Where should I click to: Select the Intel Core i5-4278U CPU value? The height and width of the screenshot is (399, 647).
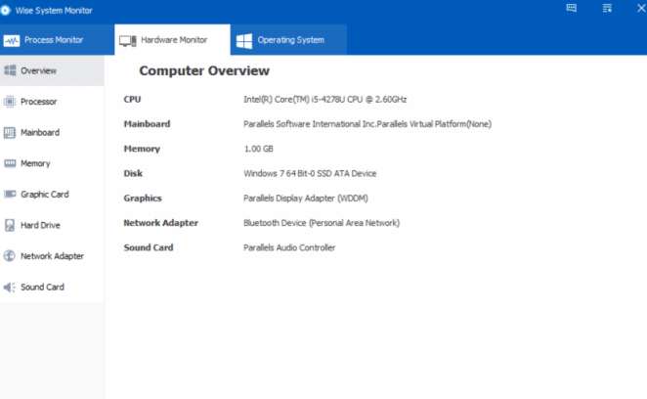324,99
